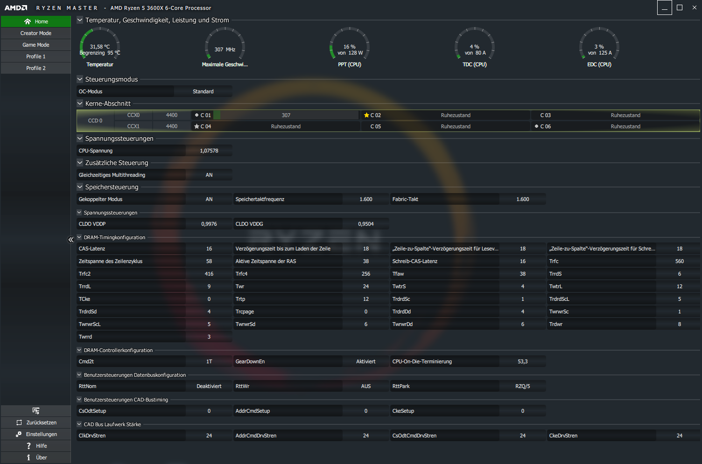
Task: Click the Temperatur gauge
Action: click(100, 47)
